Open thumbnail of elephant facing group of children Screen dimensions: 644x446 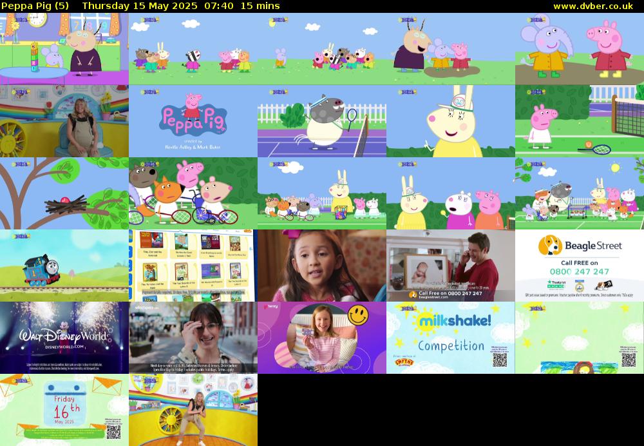322,49
